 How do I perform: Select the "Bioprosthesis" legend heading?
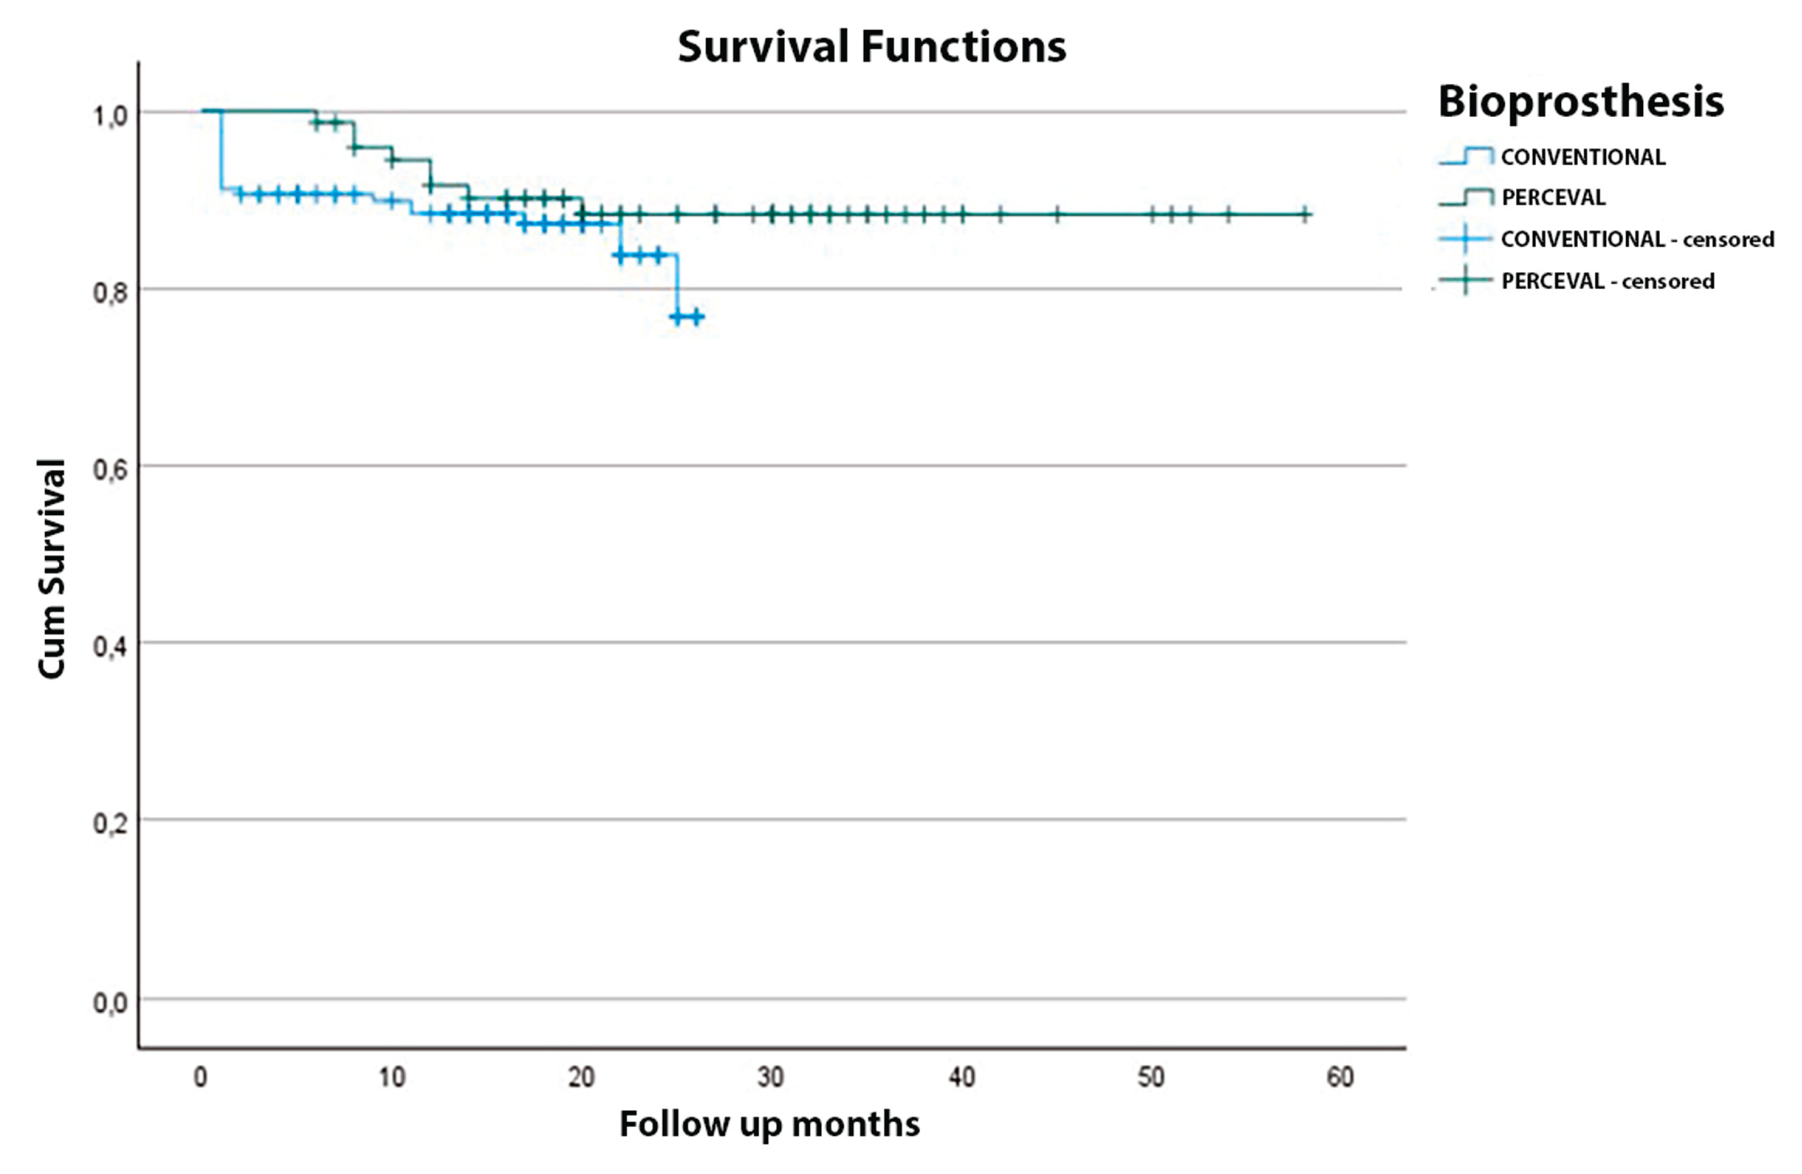tap(1581, 101)
